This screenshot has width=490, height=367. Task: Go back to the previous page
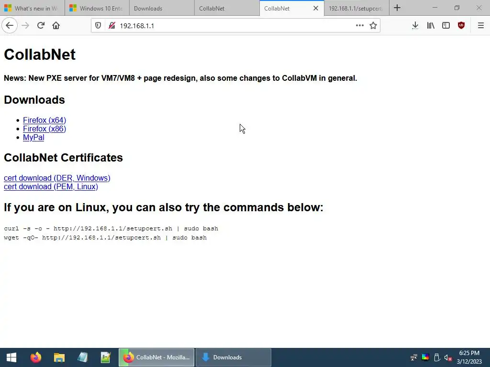[x=10, y=26]
